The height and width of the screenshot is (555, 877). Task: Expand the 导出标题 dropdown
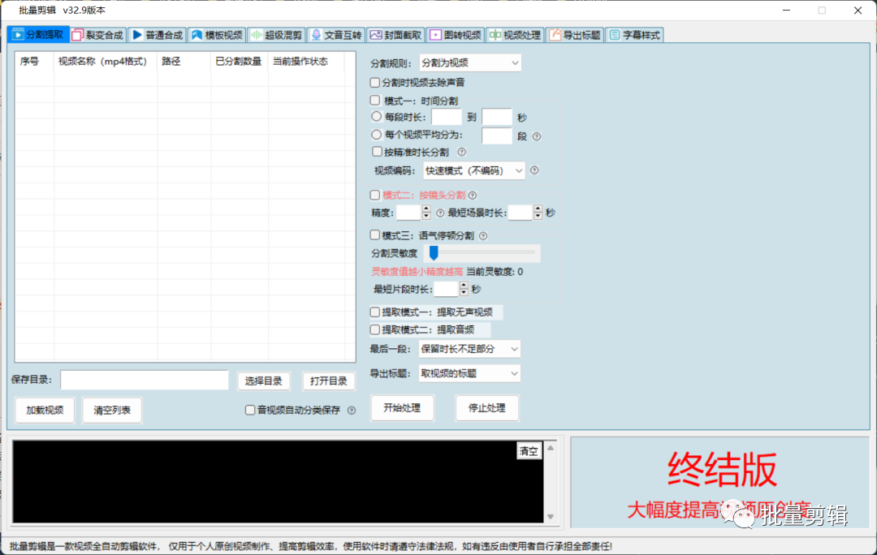tap(469, 373)
